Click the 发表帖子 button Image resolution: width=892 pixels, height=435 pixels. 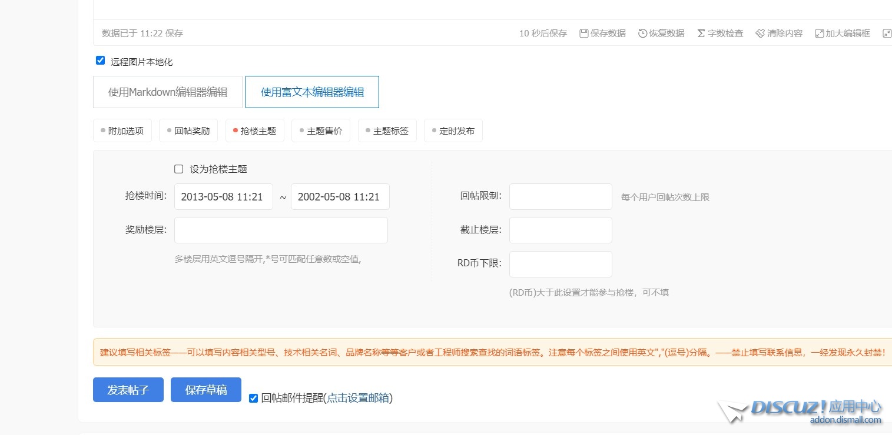pos(128,390)
